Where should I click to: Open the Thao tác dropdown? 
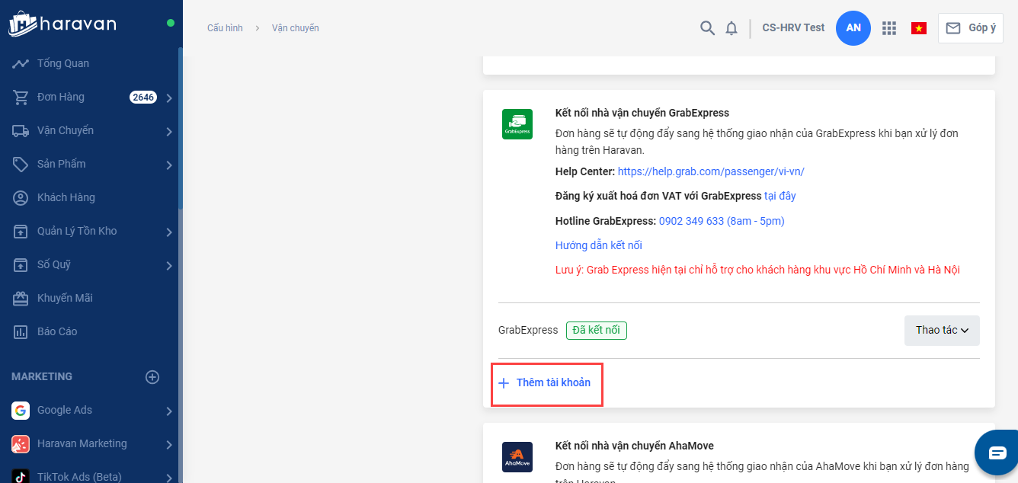click(x=941, y=331)
